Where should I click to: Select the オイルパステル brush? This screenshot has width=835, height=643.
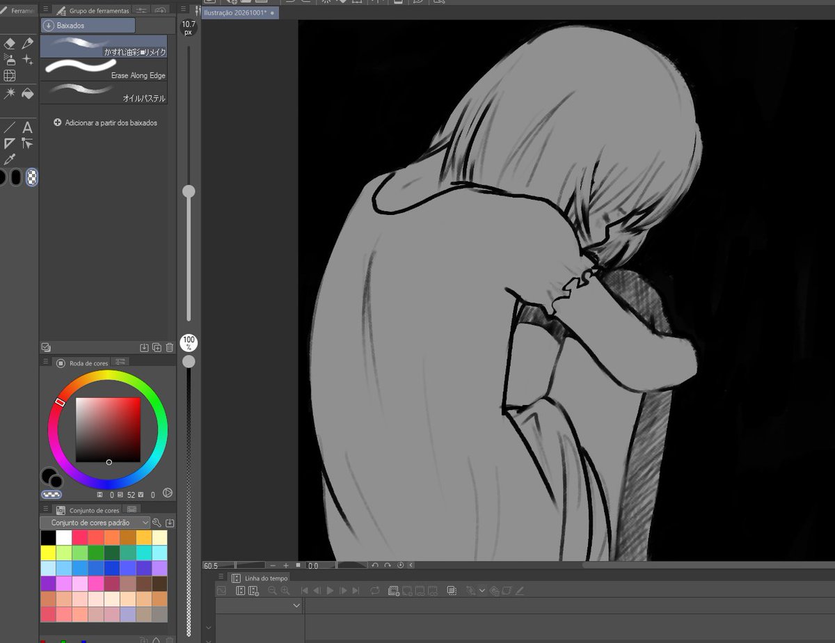pos(104,93)
